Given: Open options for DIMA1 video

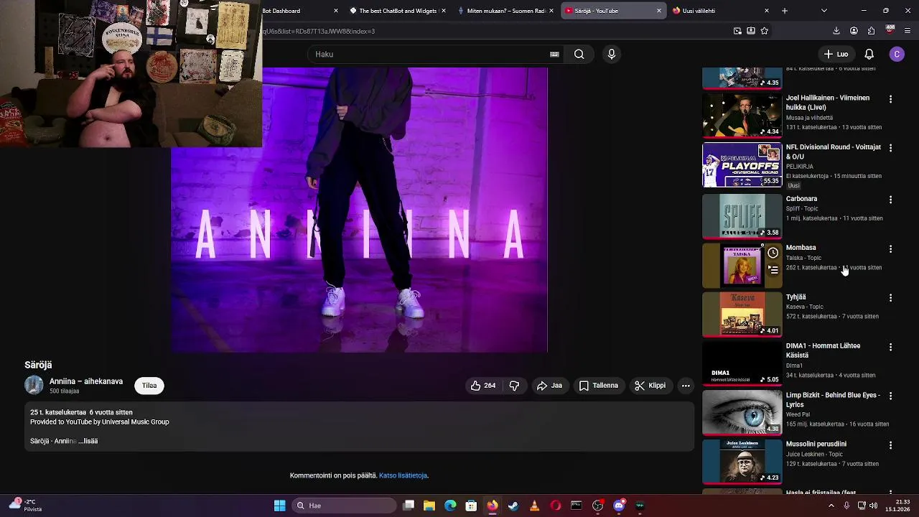Looking at the screenshot, I should click(890, 347).
